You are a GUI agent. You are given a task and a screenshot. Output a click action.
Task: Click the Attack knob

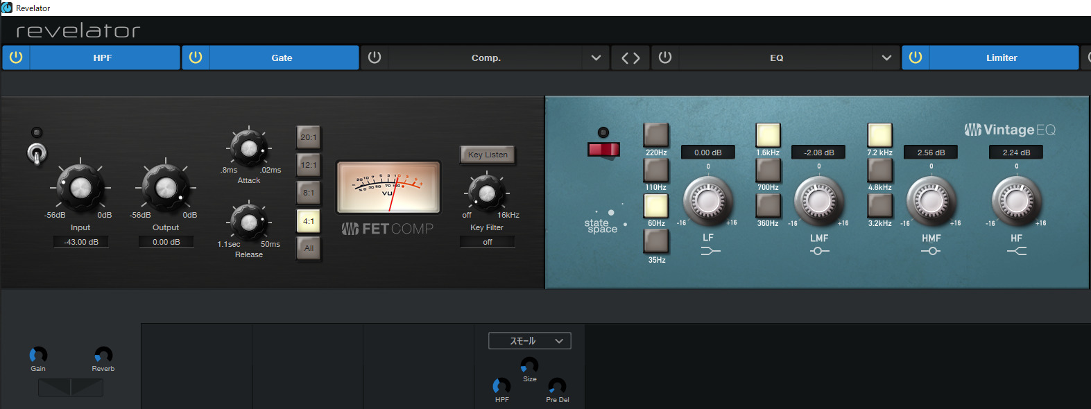[x=248, y=148]
